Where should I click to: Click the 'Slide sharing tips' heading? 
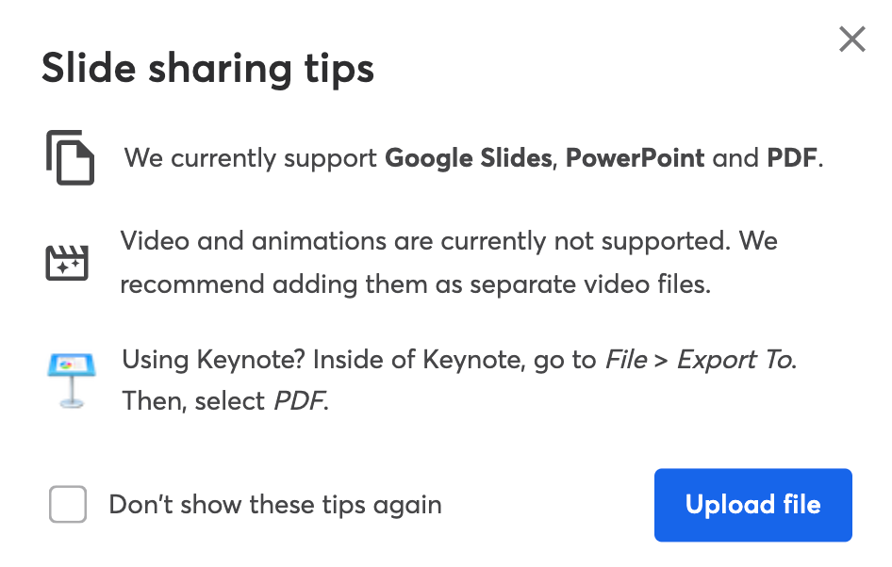(x=208, y=70)
